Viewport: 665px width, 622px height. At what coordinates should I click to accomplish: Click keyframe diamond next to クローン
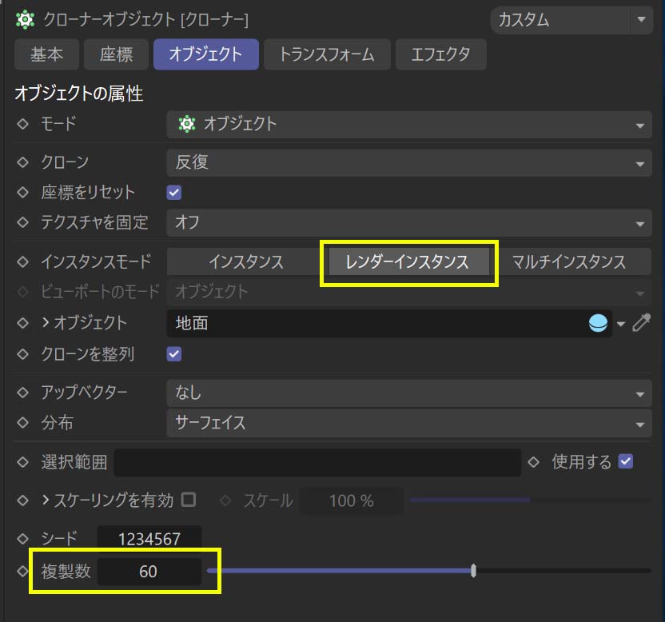point(22,162)
